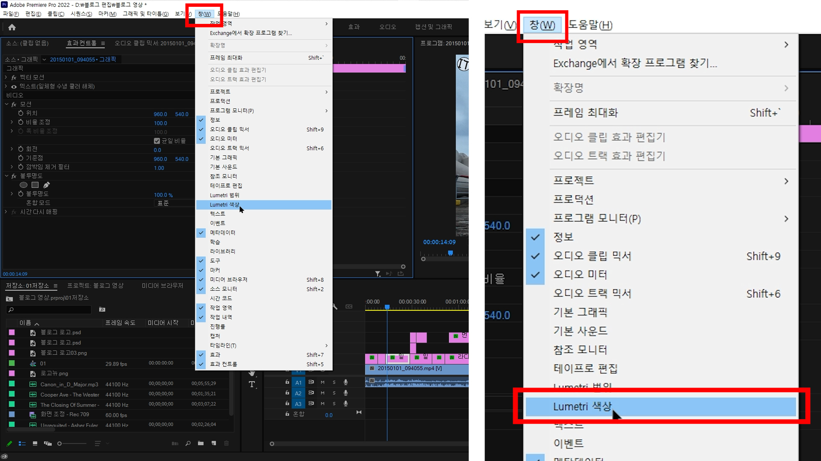Click the pen mask tool under opacity
The image size is (821, 461).
pos(47,185)
